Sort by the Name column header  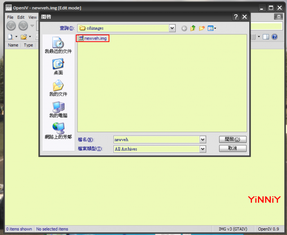click(x=13, y=45)
